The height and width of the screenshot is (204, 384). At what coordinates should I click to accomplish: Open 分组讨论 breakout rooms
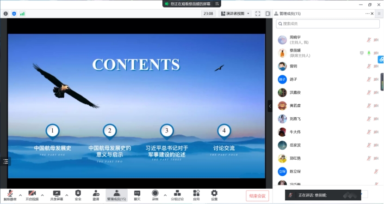coord(177,194)
